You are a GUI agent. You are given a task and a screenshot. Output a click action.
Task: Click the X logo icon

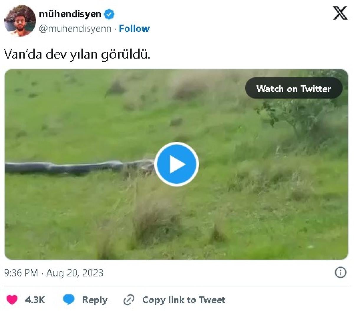pos(340,13)
